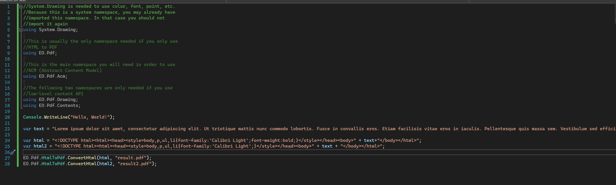This screenshot has width=616, height=185.
Task: Click the comment "//HTML to PDF"
Action: click(40, 47)
